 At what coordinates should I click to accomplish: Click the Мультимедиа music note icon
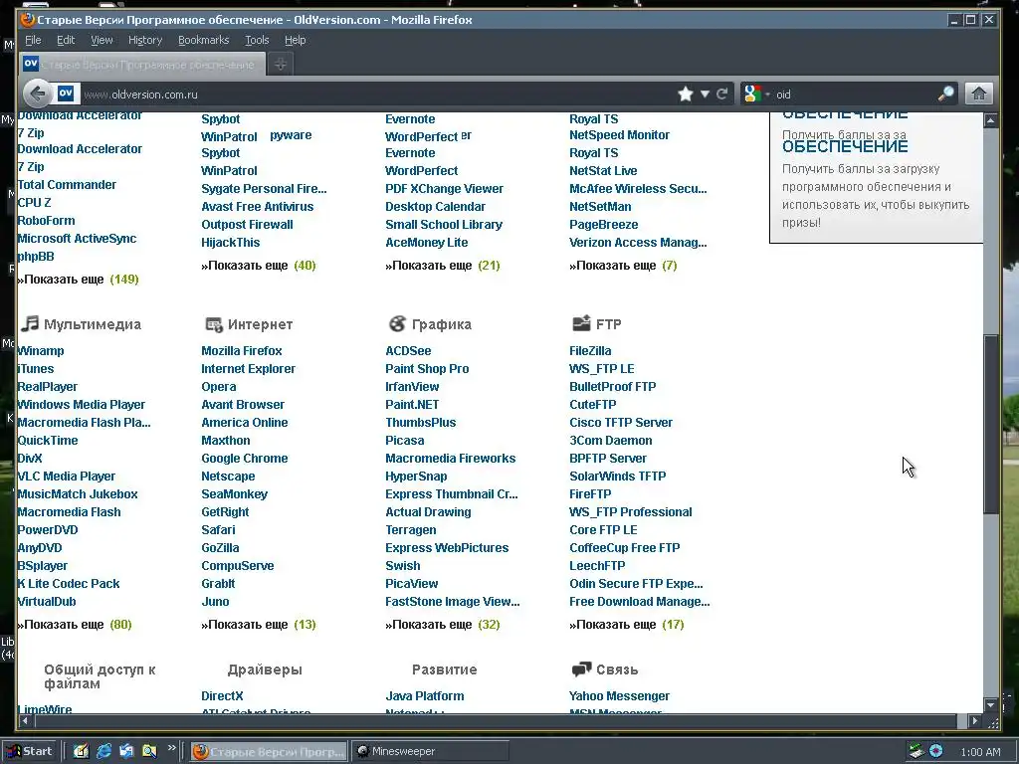point(29,323)
